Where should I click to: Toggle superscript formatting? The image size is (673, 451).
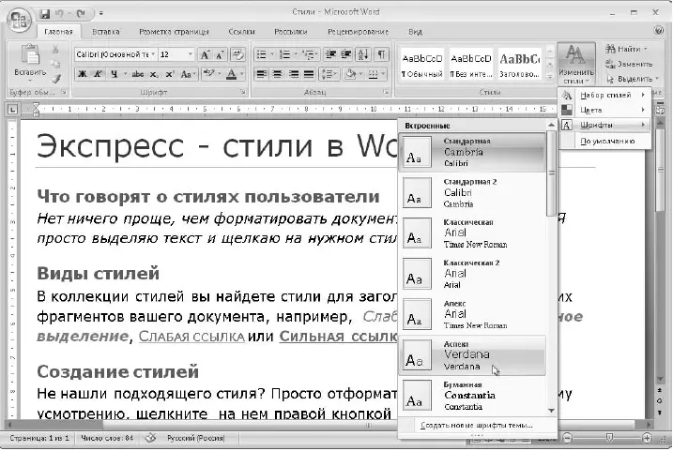coord(170,74)
